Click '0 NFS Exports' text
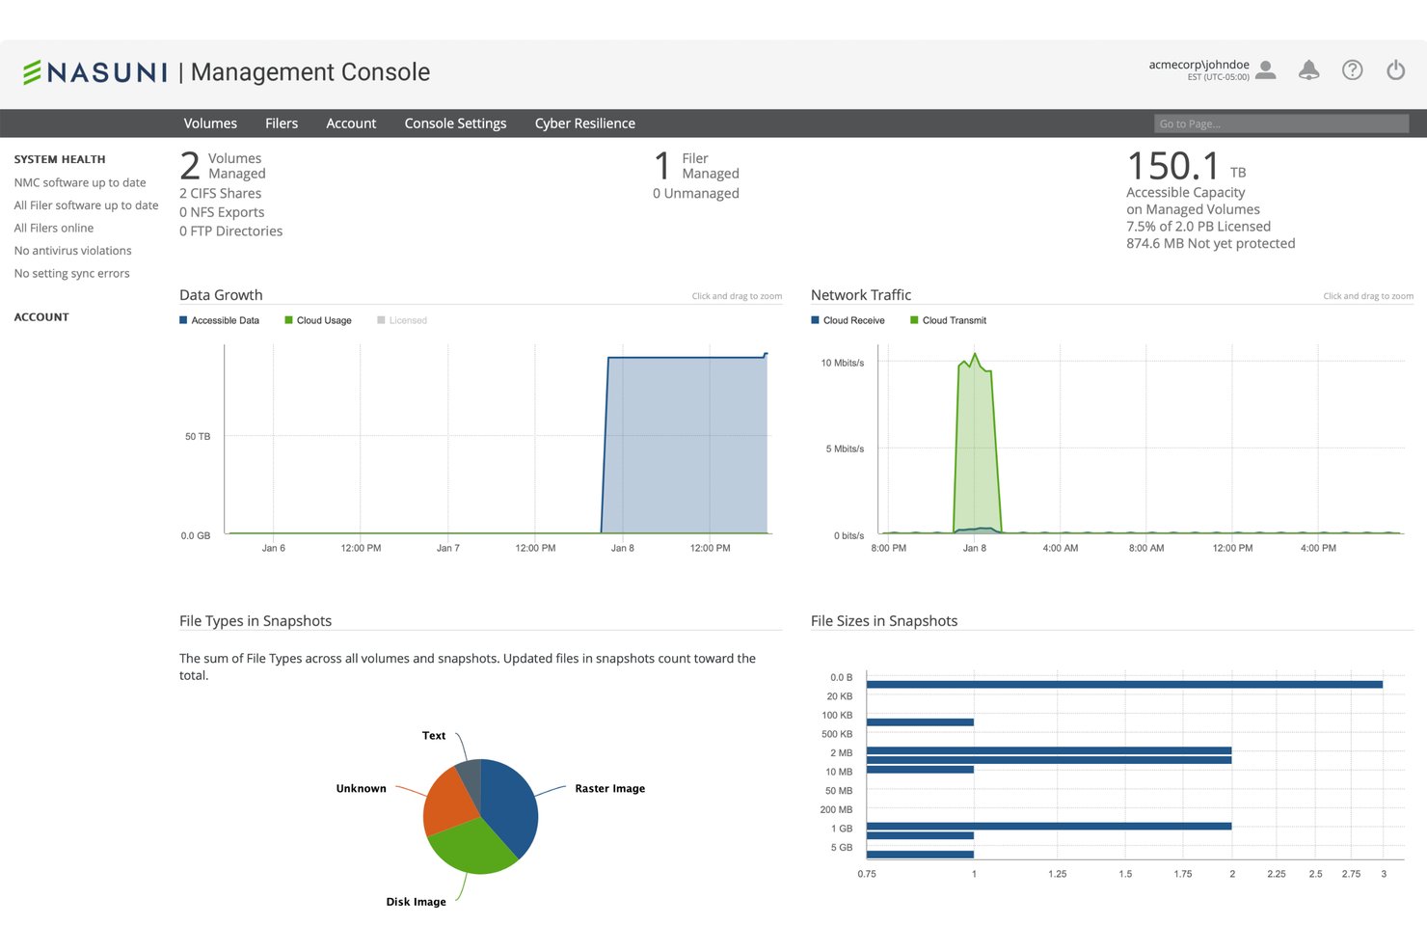The image size is (1427, 952). (222, 212)
